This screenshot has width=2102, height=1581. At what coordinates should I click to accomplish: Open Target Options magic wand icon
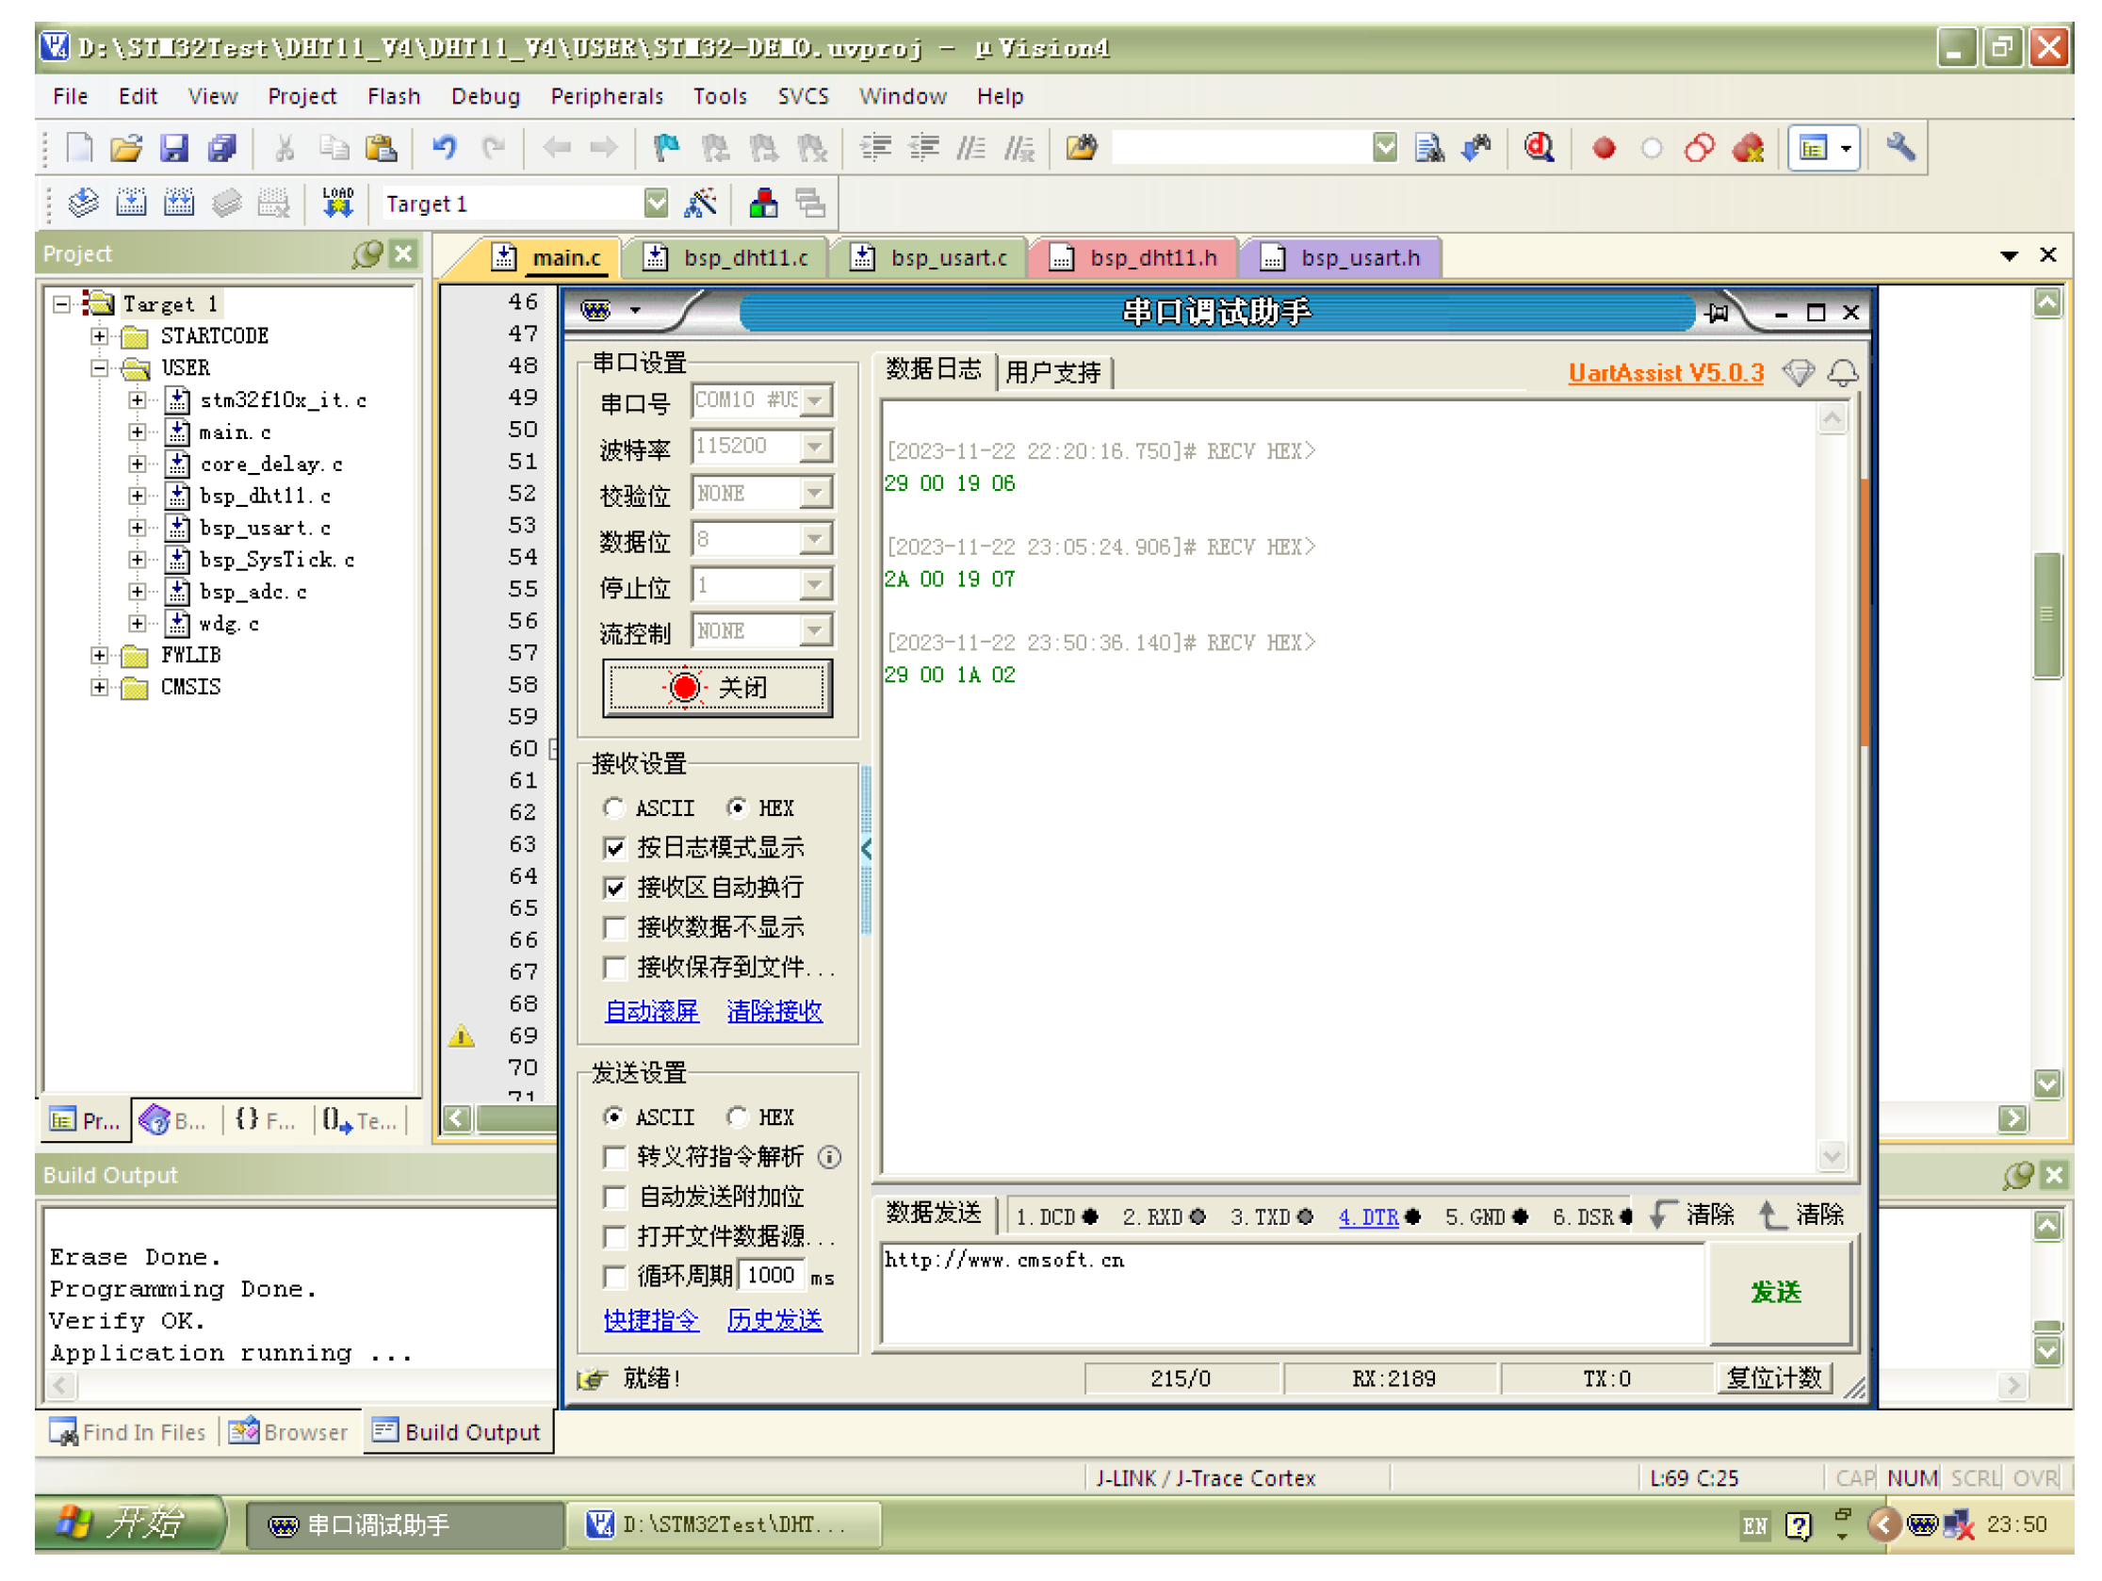700,204
